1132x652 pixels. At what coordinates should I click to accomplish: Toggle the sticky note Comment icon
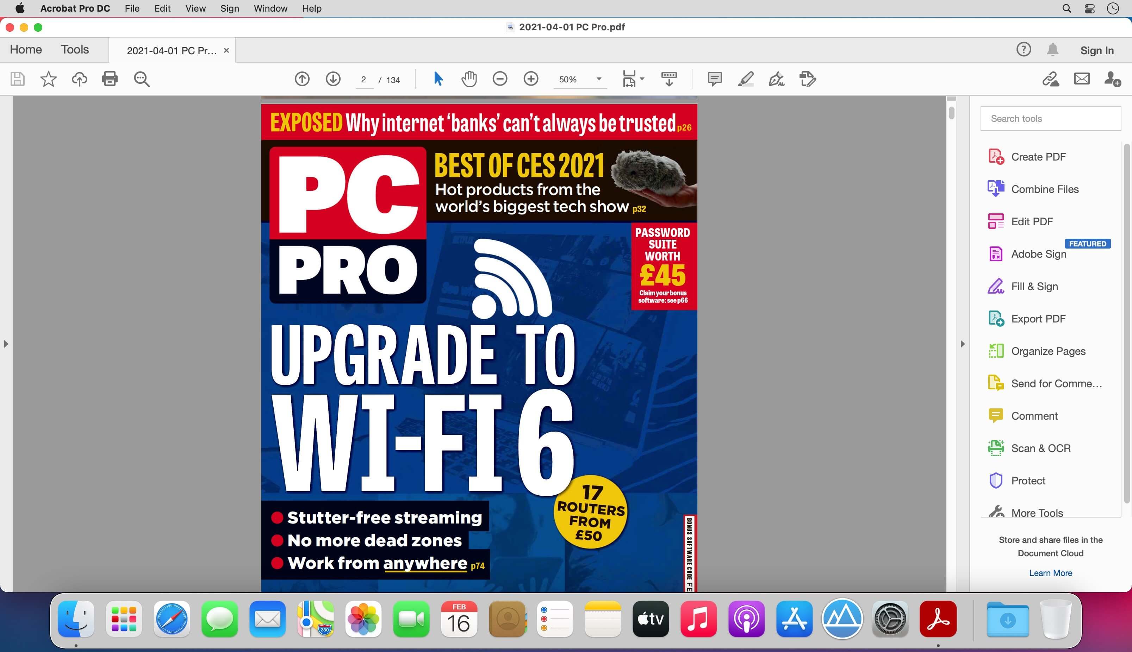click(715, 79)
